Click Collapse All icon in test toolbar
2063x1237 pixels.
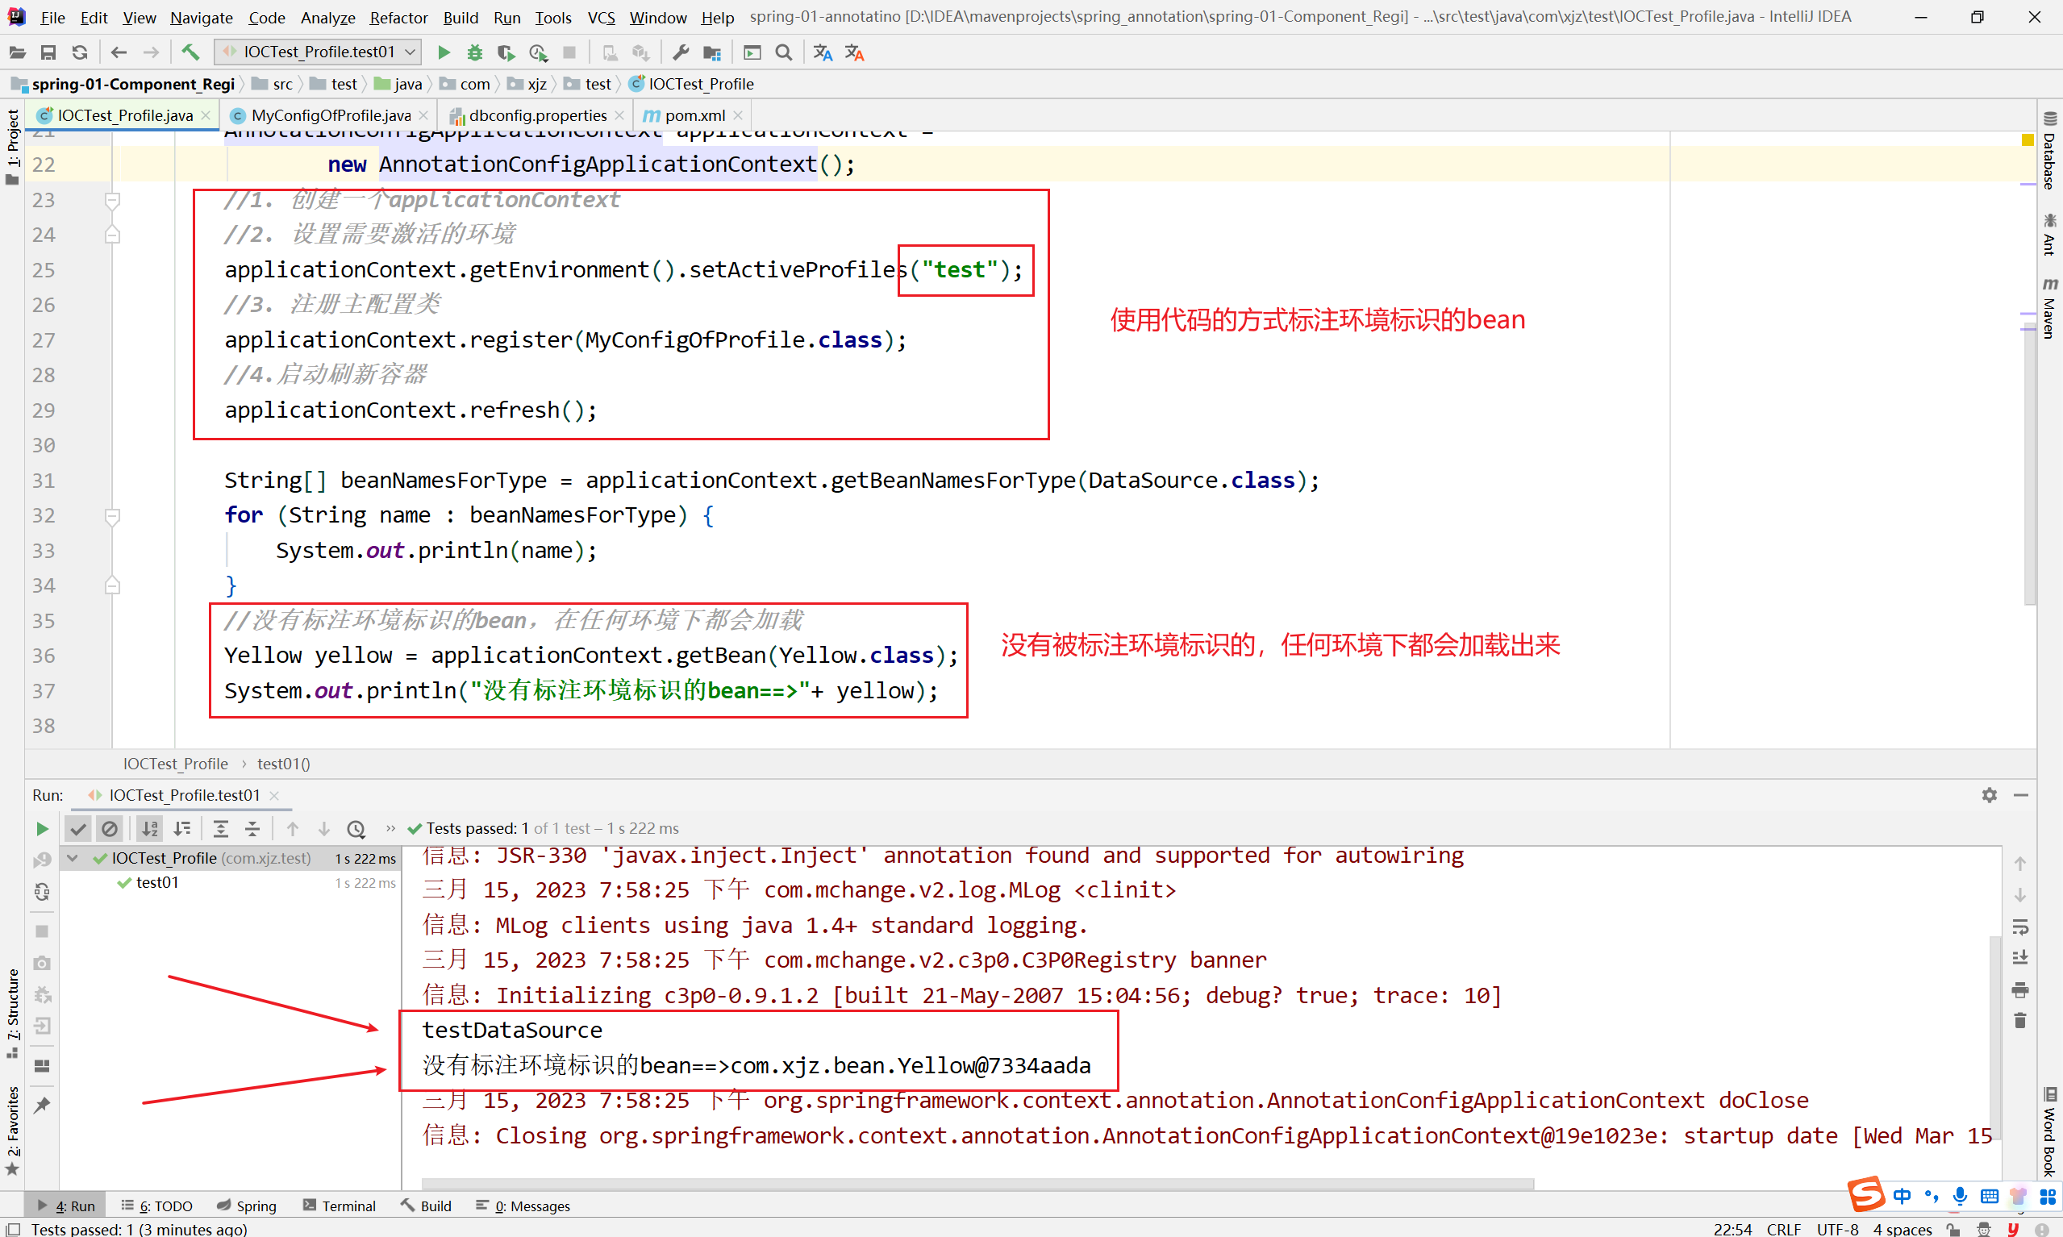[x=252, y=828]
